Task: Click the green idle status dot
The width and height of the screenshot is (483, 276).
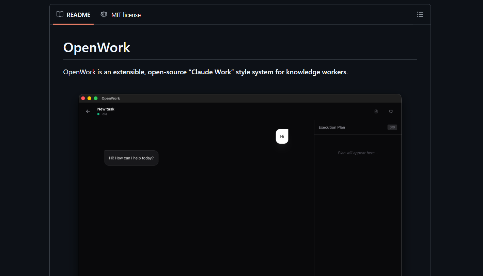Action: tap(99, 114)
